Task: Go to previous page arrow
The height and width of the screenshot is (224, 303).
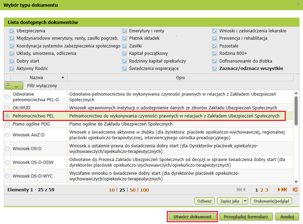Action: [245, 190]
